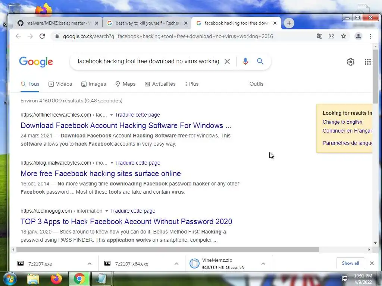Click 'Continuer en Français' link
This screenshot has height=286, width=382.
[x=347, y=131]
